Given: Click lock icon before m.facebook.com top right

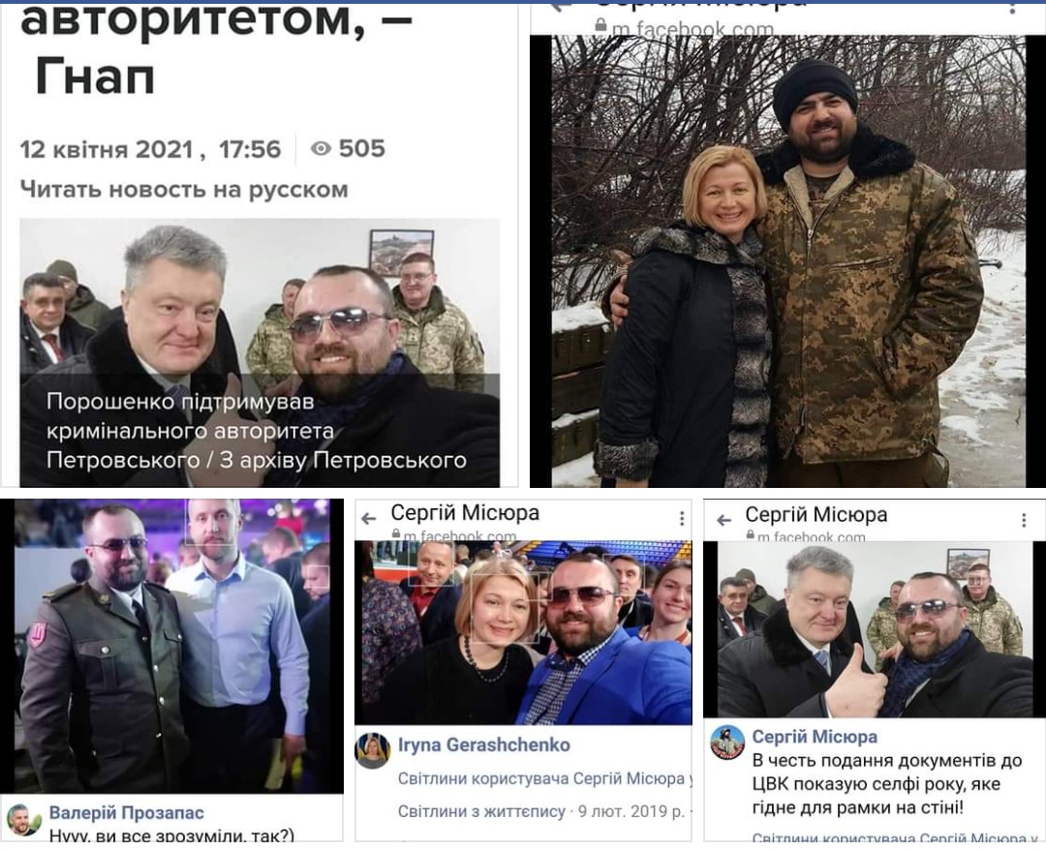Looking at the screenshot, I should [600, 25].
